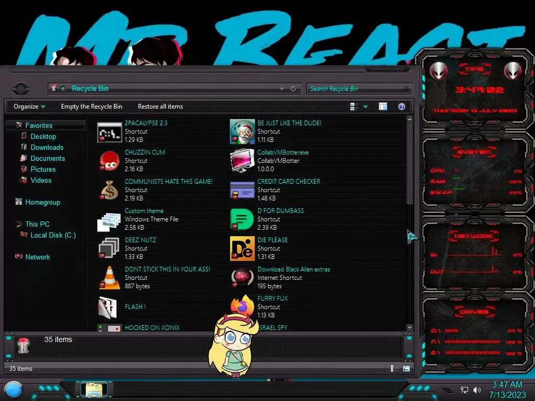Image resolution: width=535 pixels, height=401 pixels.
Task: Open Documents in the navigation pane
Action: pyautogui.click(x=48, y=158)
